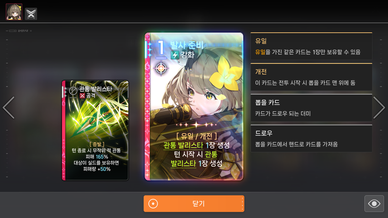Select the 드로우 keyword entry
This screenshot has width=388, height=218.
[x=311, y=138]
